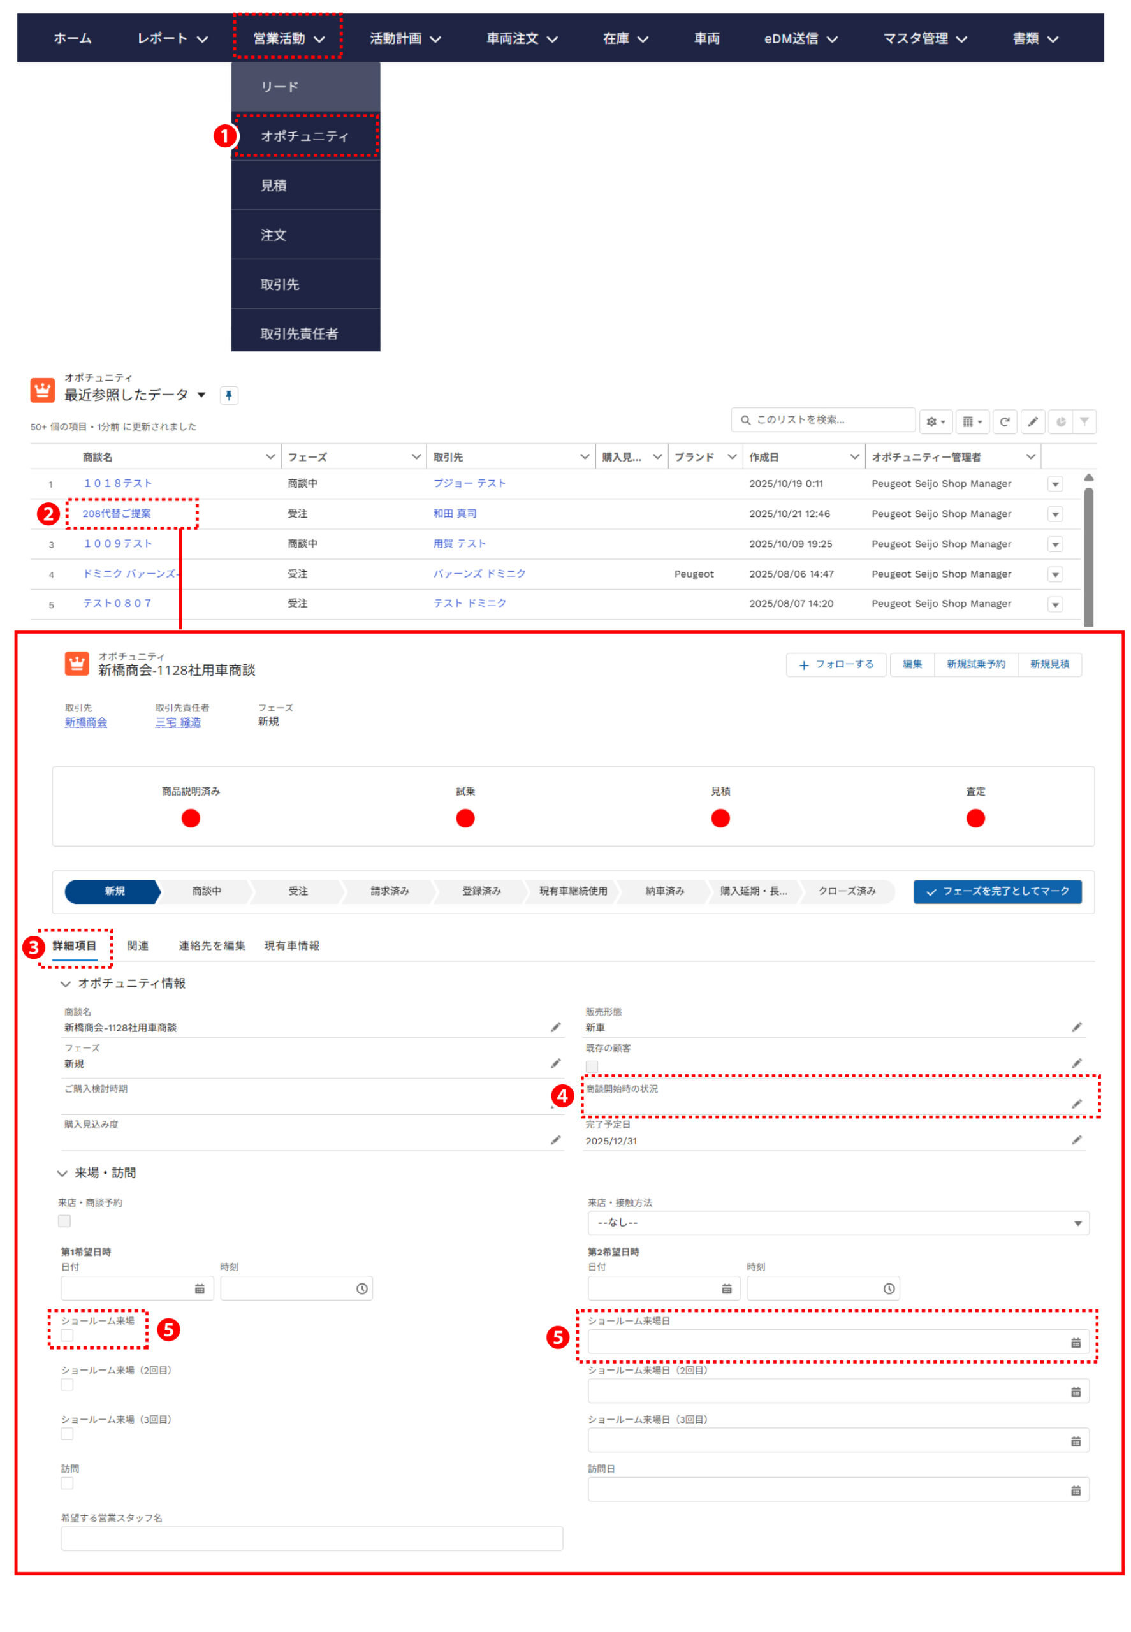
Task: Open the 208代替ご提案 opportunity link
Action: [117, 513]
